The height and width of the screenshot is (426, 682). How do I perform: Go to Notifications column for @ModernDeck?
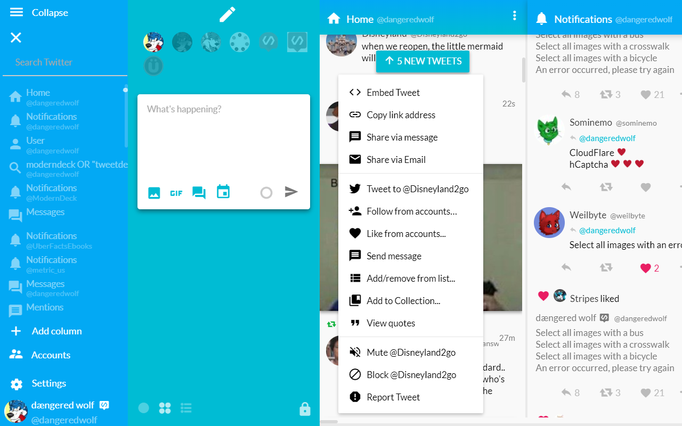64,192
